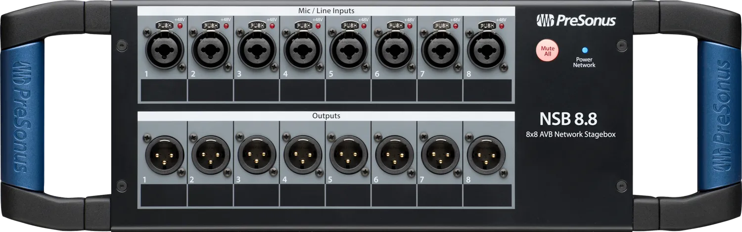742x232 pixels.
Task: Click the Outputs header label
Action: 326,116
